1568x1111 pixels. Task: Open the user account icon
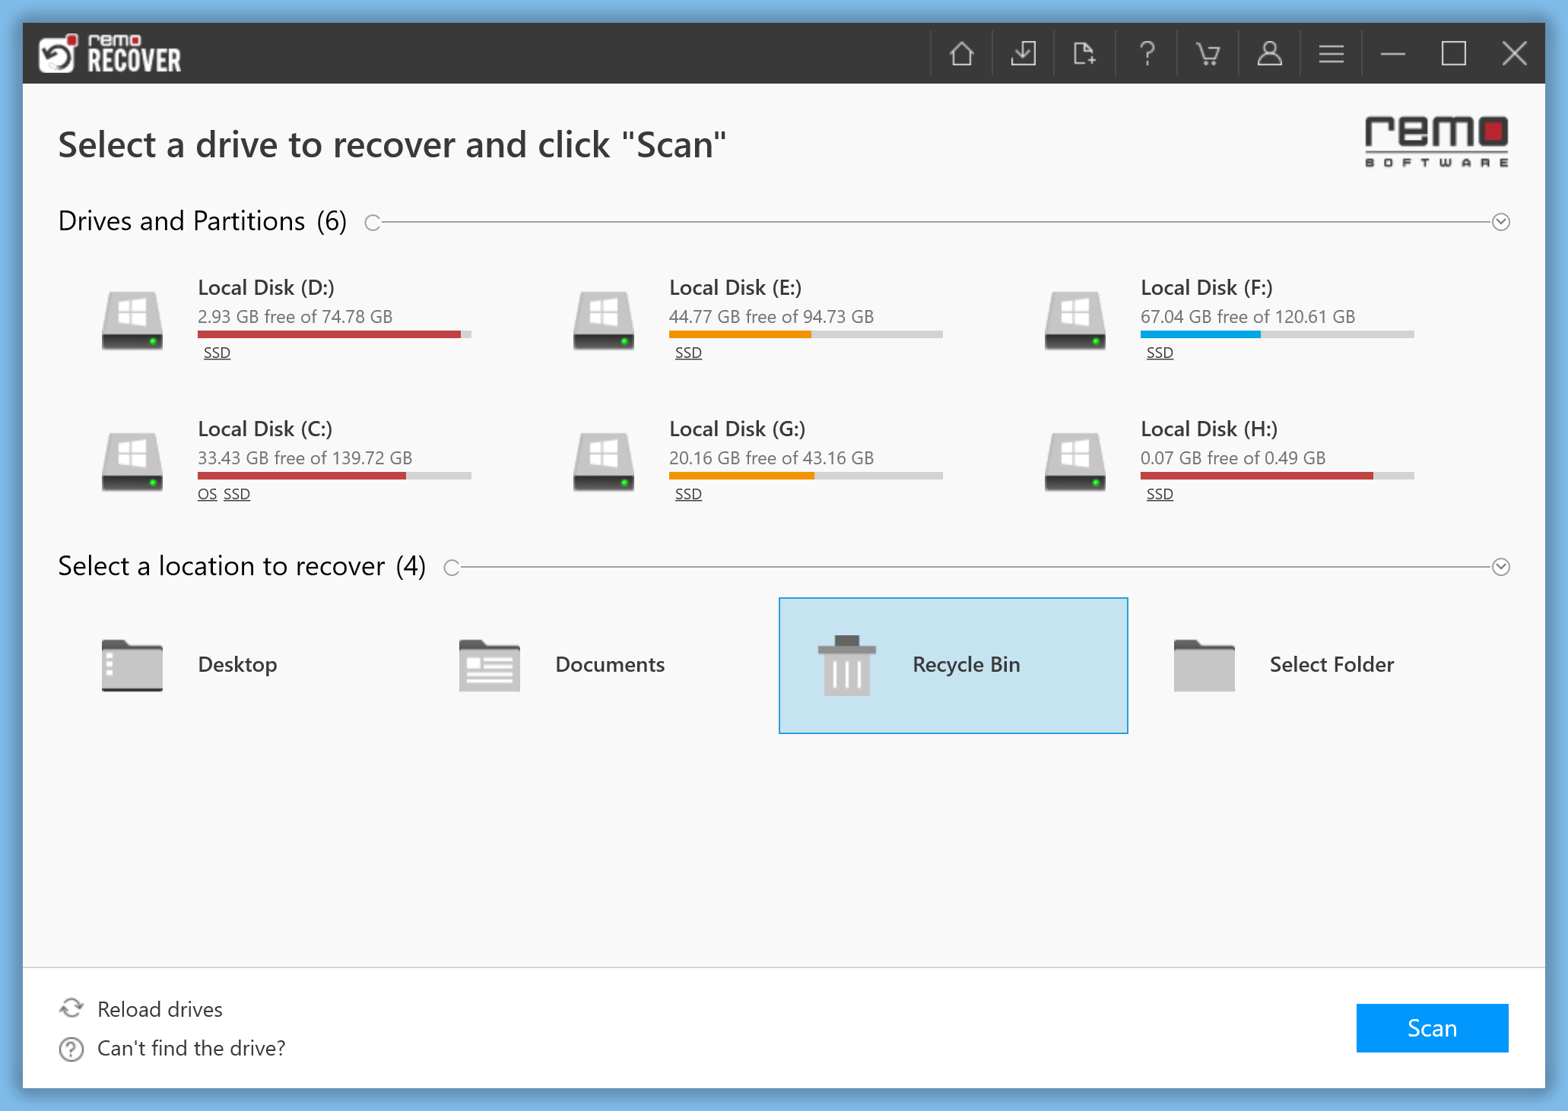click(1270, 54)
